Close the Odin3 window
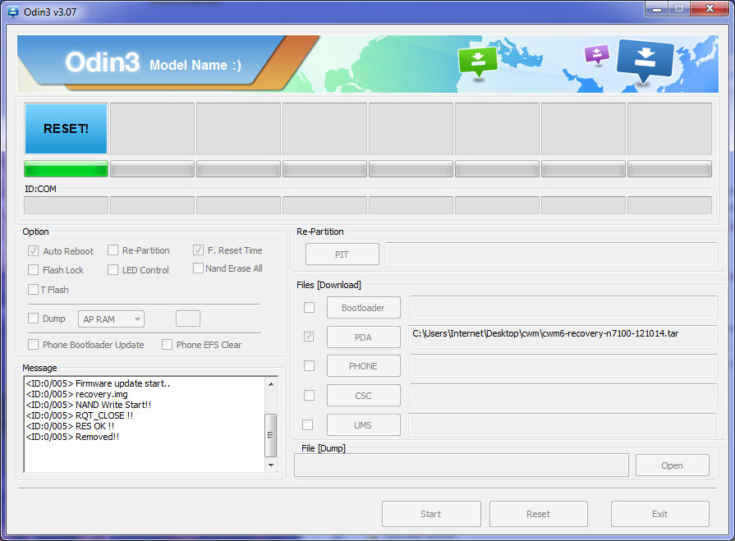Viewport: 735px width, 541px height. point(710,8)
